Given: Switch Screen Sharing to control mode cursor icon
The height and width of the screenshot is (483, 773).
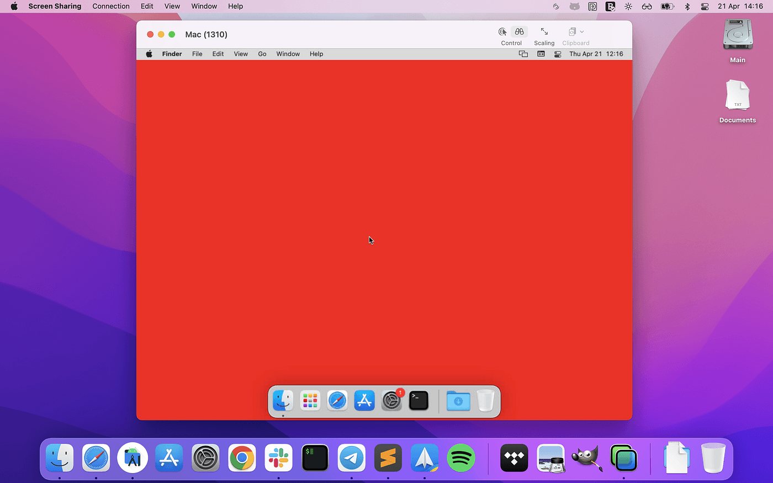Looking at the screenshot, I should point(502,32).
